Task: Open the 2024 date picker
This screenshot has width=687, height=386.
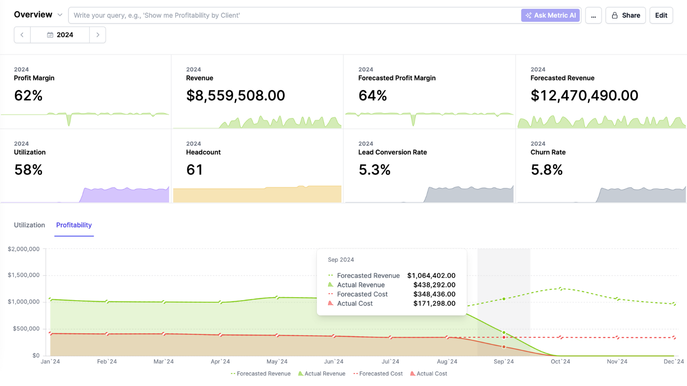Action: 60,35
